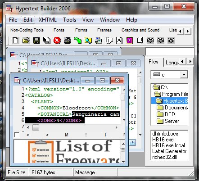
Task: Select the Langu... side panel tab
Action: (x=172, y=63)
